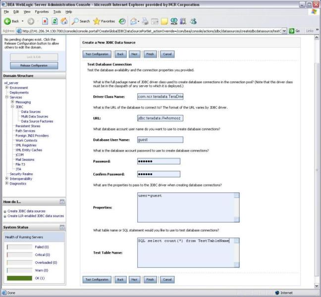This screenshot has height=297, width=321.
Task: Open the Back button history dropdown
Action: 22,21
